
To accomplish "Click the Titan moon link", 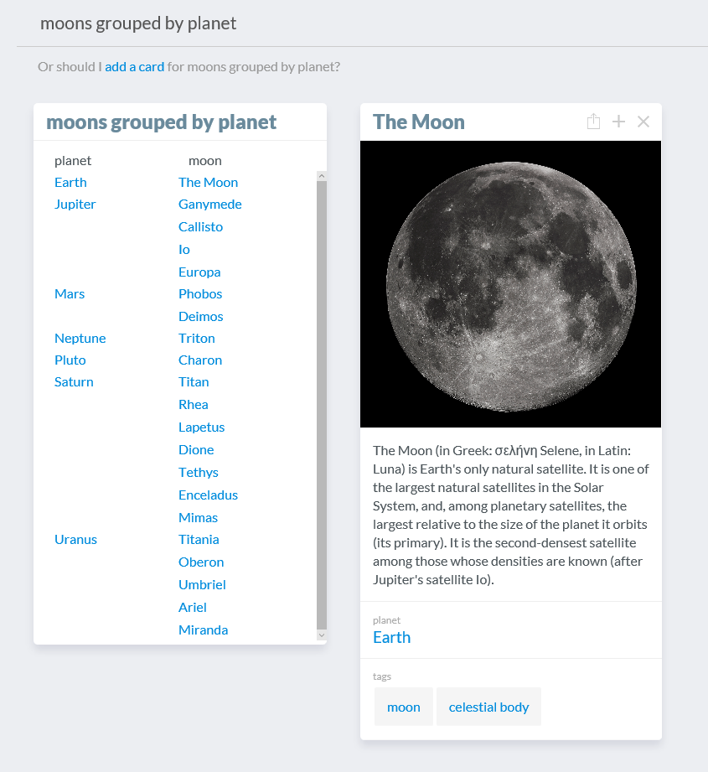I will click(x=194, y=381).
